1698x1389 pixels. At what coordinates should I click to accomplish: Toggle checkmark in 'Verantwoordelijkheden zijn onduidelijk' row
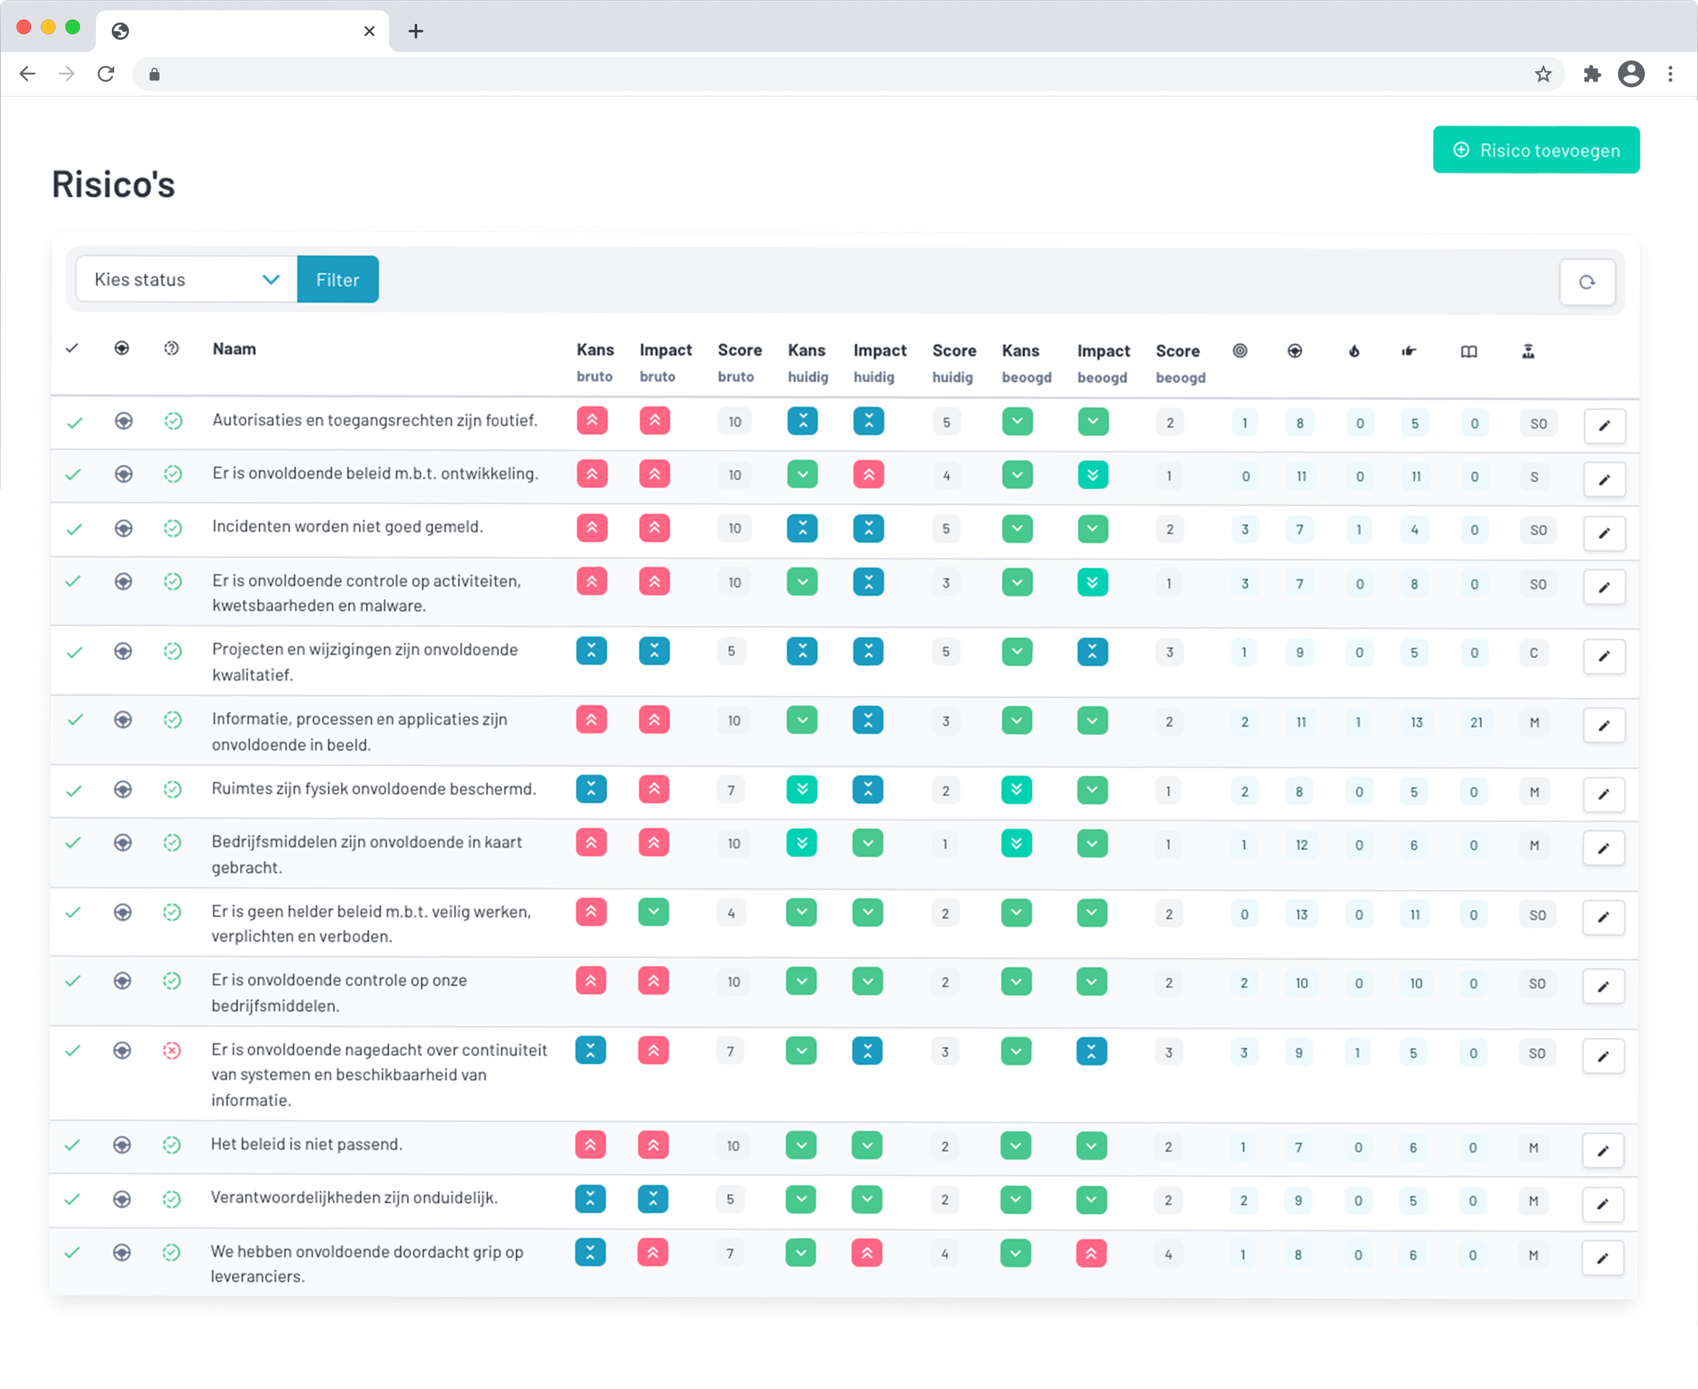tap(72, 1199)
